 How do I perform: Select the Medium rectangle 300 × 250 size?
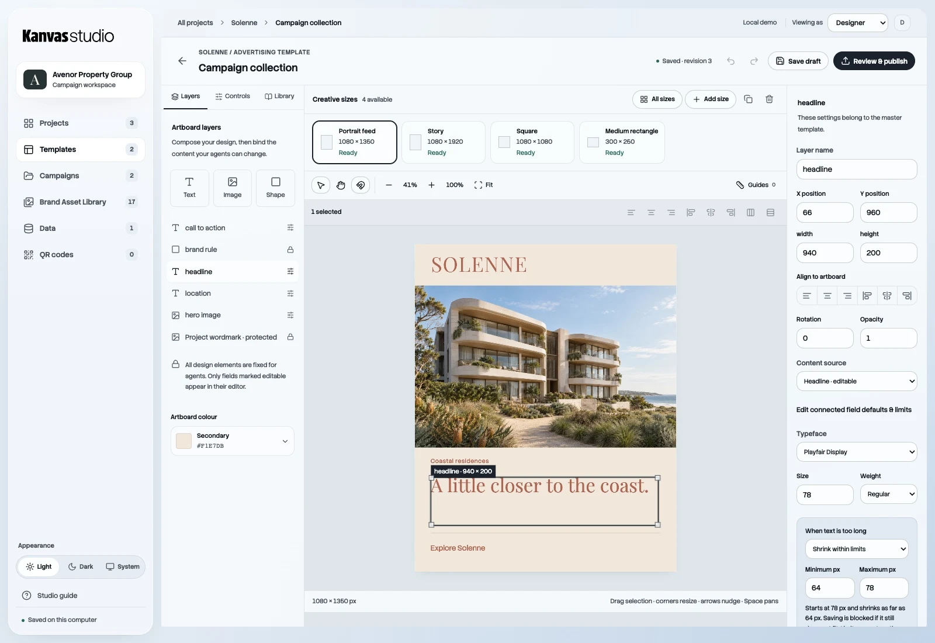pyautogui.click(x=622, y=142)
